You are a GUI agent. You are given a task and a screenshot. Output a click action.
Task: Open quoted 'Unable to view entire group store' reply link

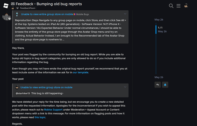click(x=46, y=87)
